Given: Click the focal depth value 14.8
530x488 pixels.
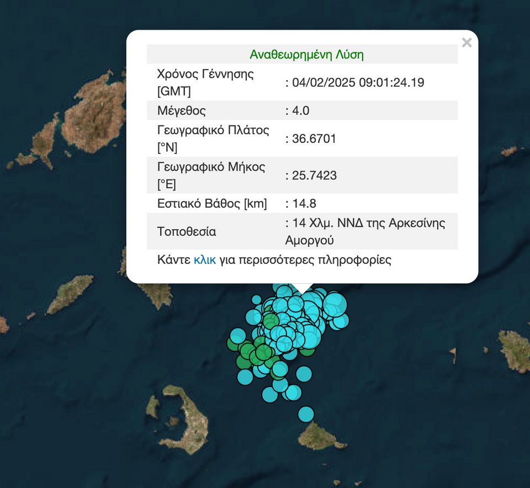Looking at the screenshot, I should [304, 204].
